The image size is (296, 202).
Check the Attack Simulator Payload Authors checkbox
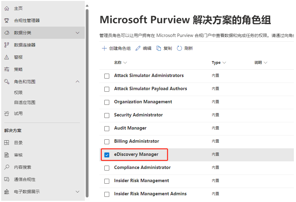(x=107, y=89)
